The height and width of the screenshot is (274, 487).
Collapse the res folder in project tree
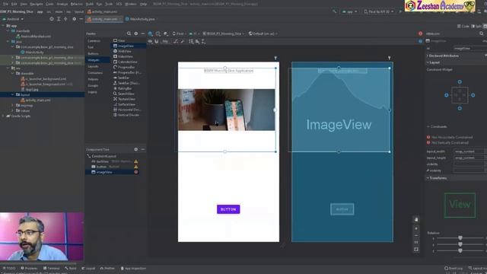coord(8,68)
